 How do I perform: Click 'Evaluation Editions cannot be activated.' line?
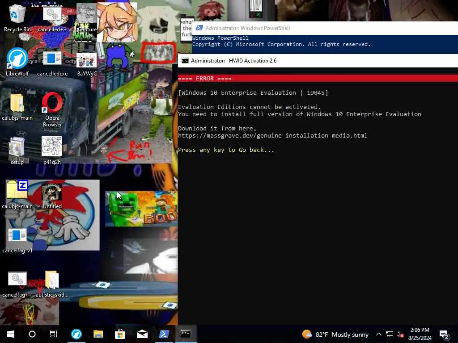[250, 107]
